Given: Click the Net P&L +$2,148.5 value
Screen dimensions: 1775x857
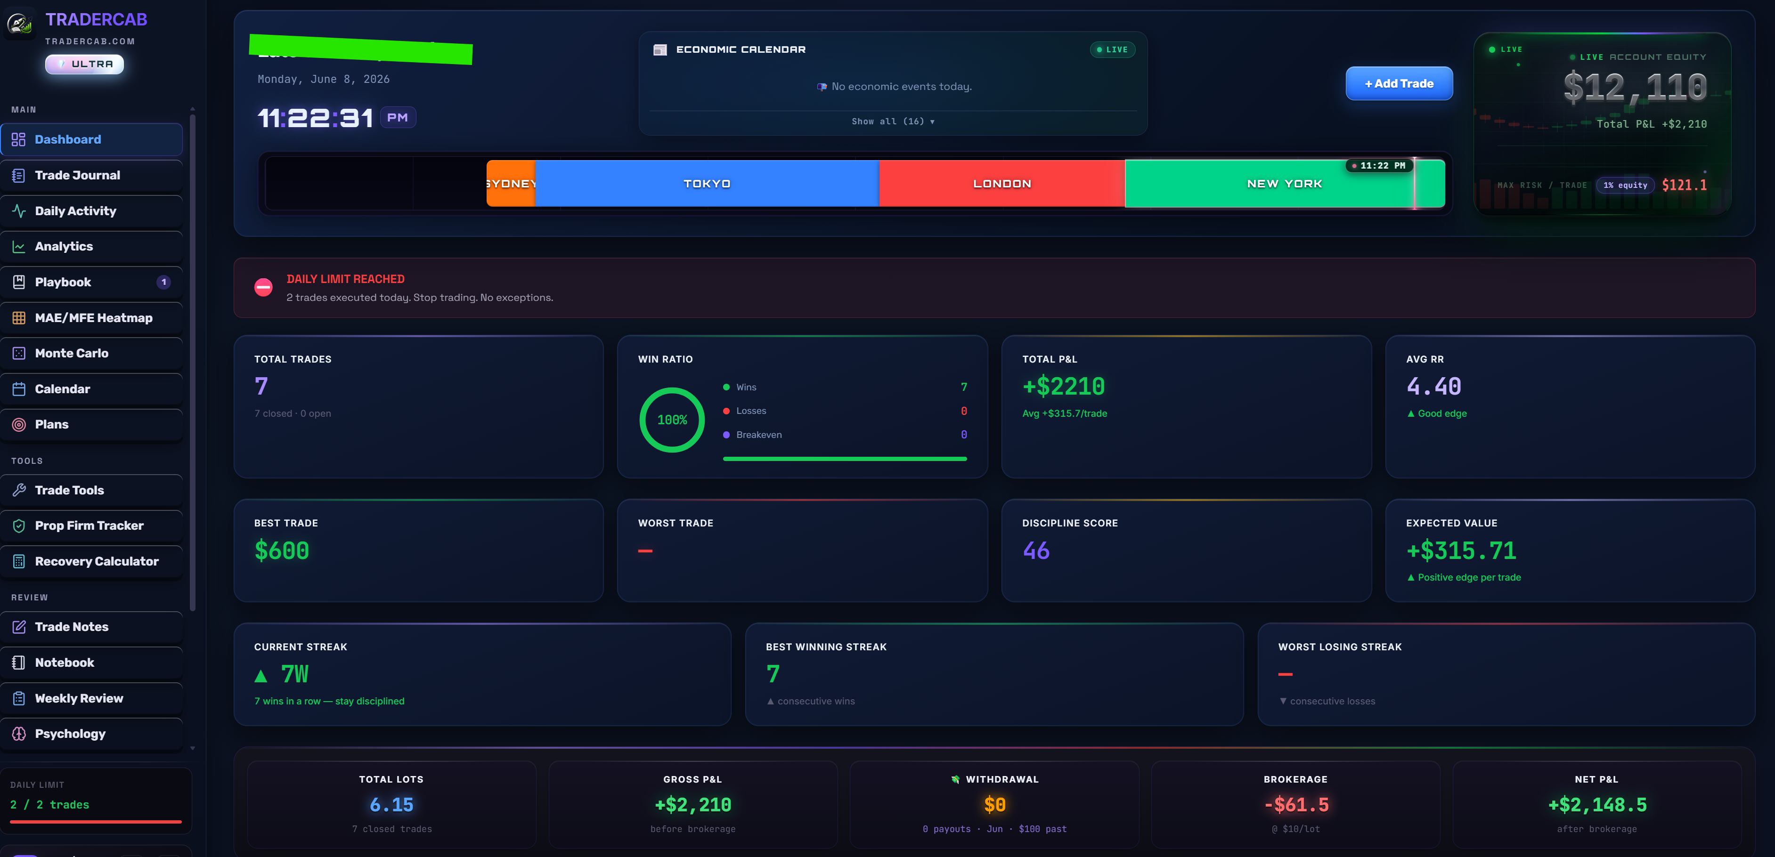Looking at the screenshot, I should tap(1596, 805).
